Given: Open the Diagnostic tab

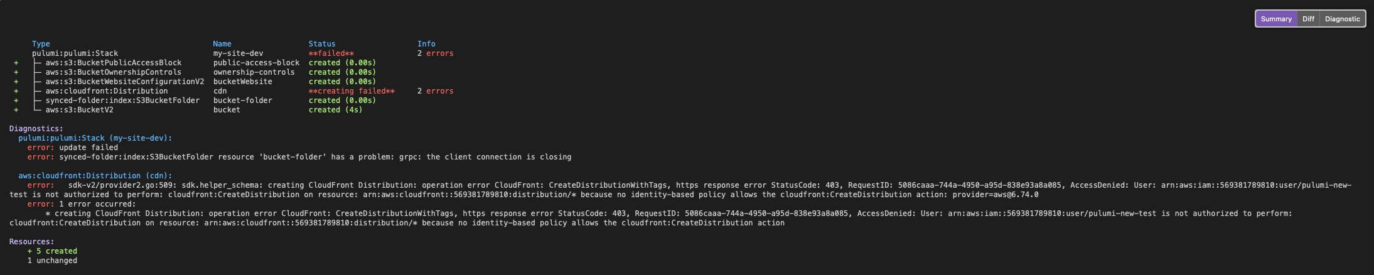Looking at the screenshot, I should click(1342, 19).
